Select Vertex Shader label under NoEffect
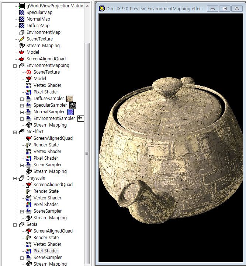The height and width of the screenshot is (266, 246). 47,152
